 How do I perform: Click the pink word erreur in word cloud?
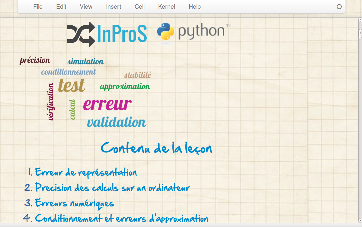click(107, 104)
